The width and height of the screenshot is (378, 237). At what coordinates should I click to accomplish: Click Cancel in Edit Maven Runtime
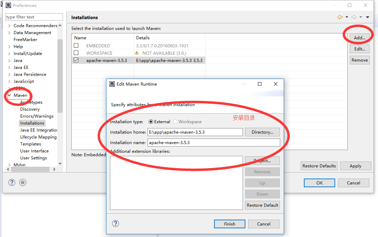coord(264,224)
